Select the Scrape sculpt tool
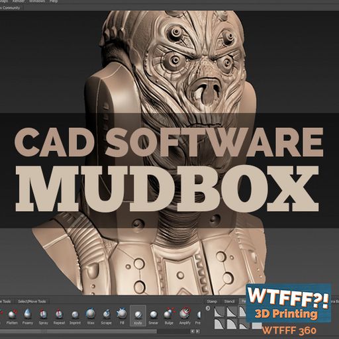 click(106, 316)
